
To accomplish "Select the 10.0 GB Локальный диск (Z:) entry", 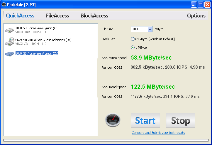I will pyautogui.click(x=37, y=53).
